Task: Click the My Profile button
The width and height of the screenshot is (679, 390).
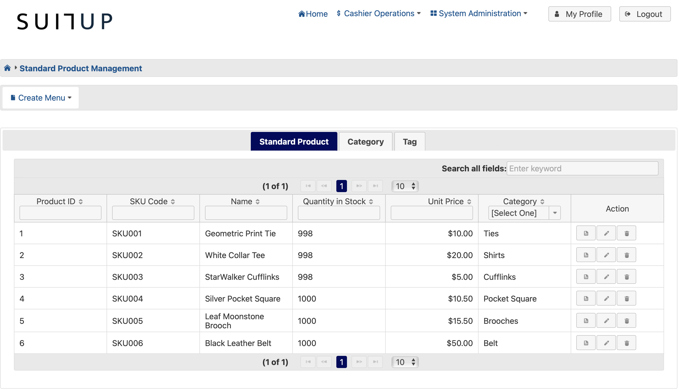Action: pyautogui.click(x=579, y=14)
